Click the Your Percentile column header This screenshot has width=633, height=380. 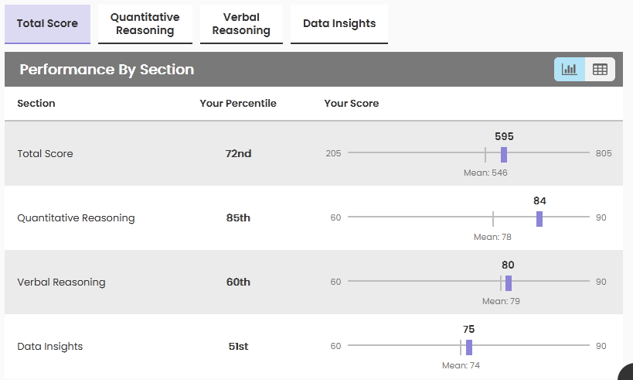(x=238, y=103)
